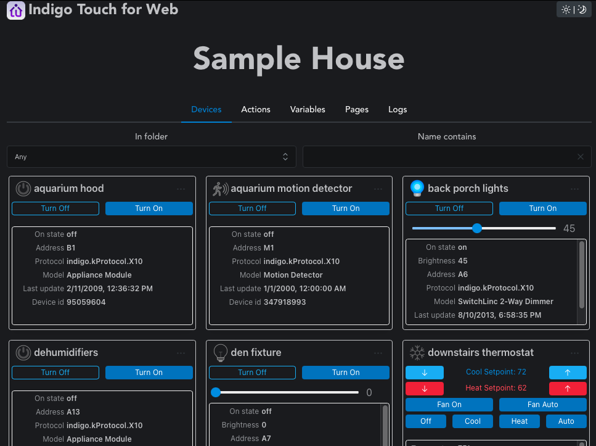
Task: Select aquarium hood device id 95059604
Action: pos(86,302)
